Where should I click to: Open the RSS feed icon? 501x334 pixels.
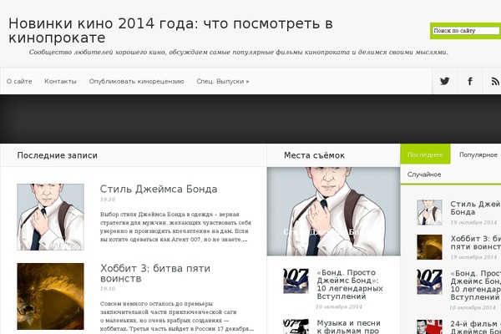(x=493, y=81)
